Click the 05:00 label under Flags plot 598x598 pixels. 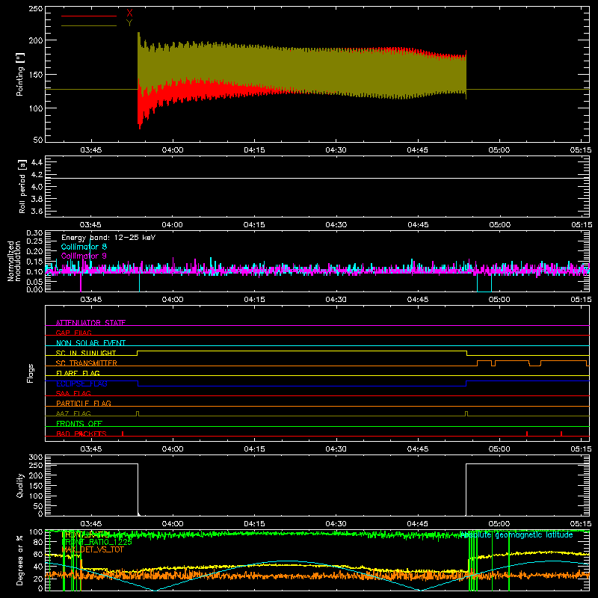(x=499, y=449)
